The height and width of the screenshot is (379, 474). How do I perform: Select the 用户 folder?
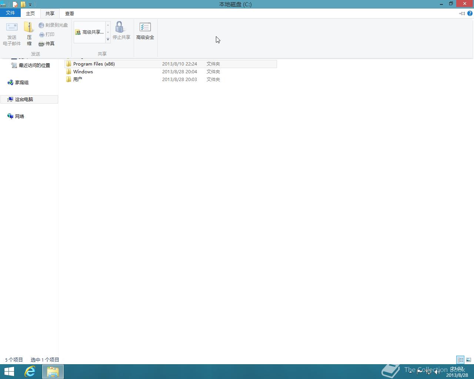(x=170, y=79)
